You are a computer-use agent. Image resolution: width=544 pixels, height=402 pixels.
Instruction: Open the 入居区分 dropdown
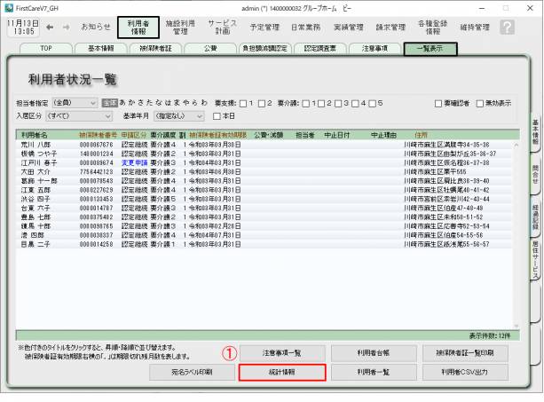click(91, 115)
